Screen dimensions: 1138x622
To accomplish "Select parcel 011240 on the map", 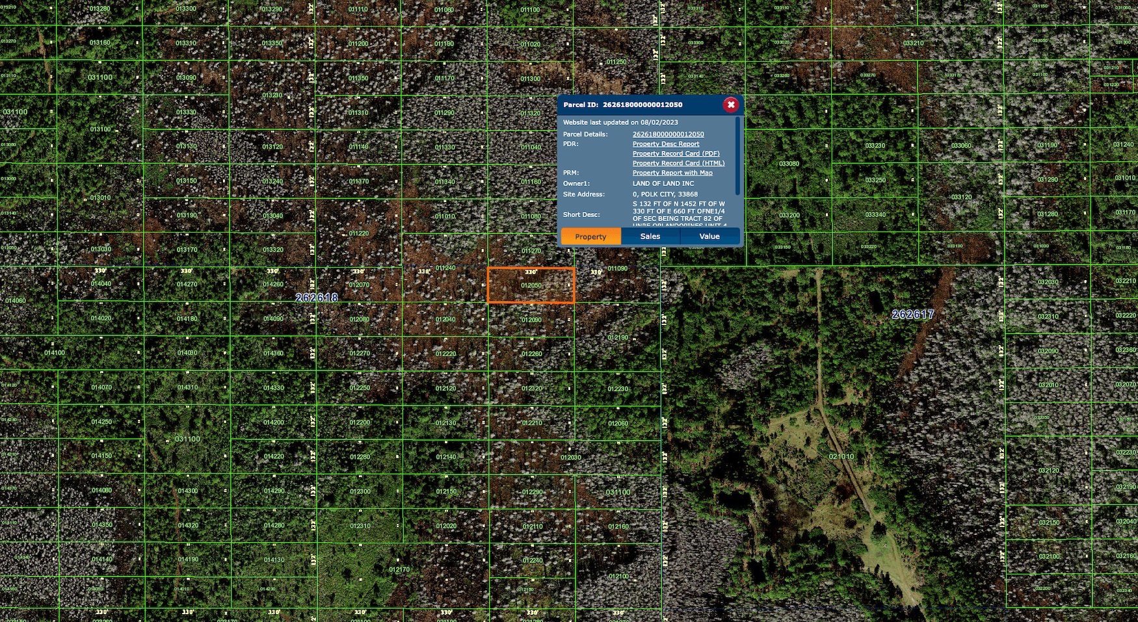I will 445,268.
